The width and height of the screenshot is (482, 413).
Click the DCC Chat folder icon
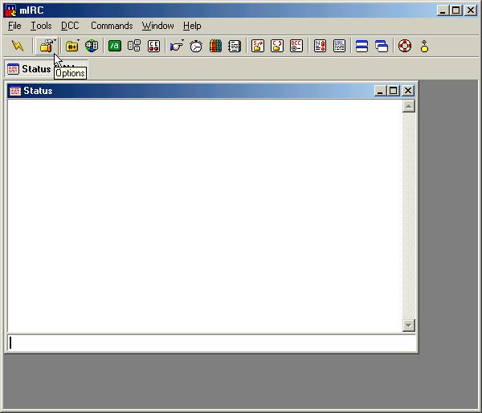277,46
